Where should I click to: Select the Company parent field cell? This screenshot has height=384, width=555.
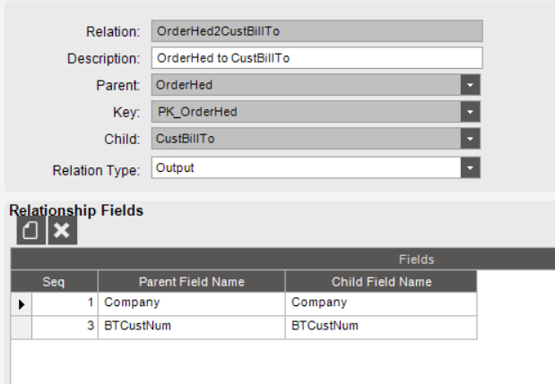click(x=192, y=303)
